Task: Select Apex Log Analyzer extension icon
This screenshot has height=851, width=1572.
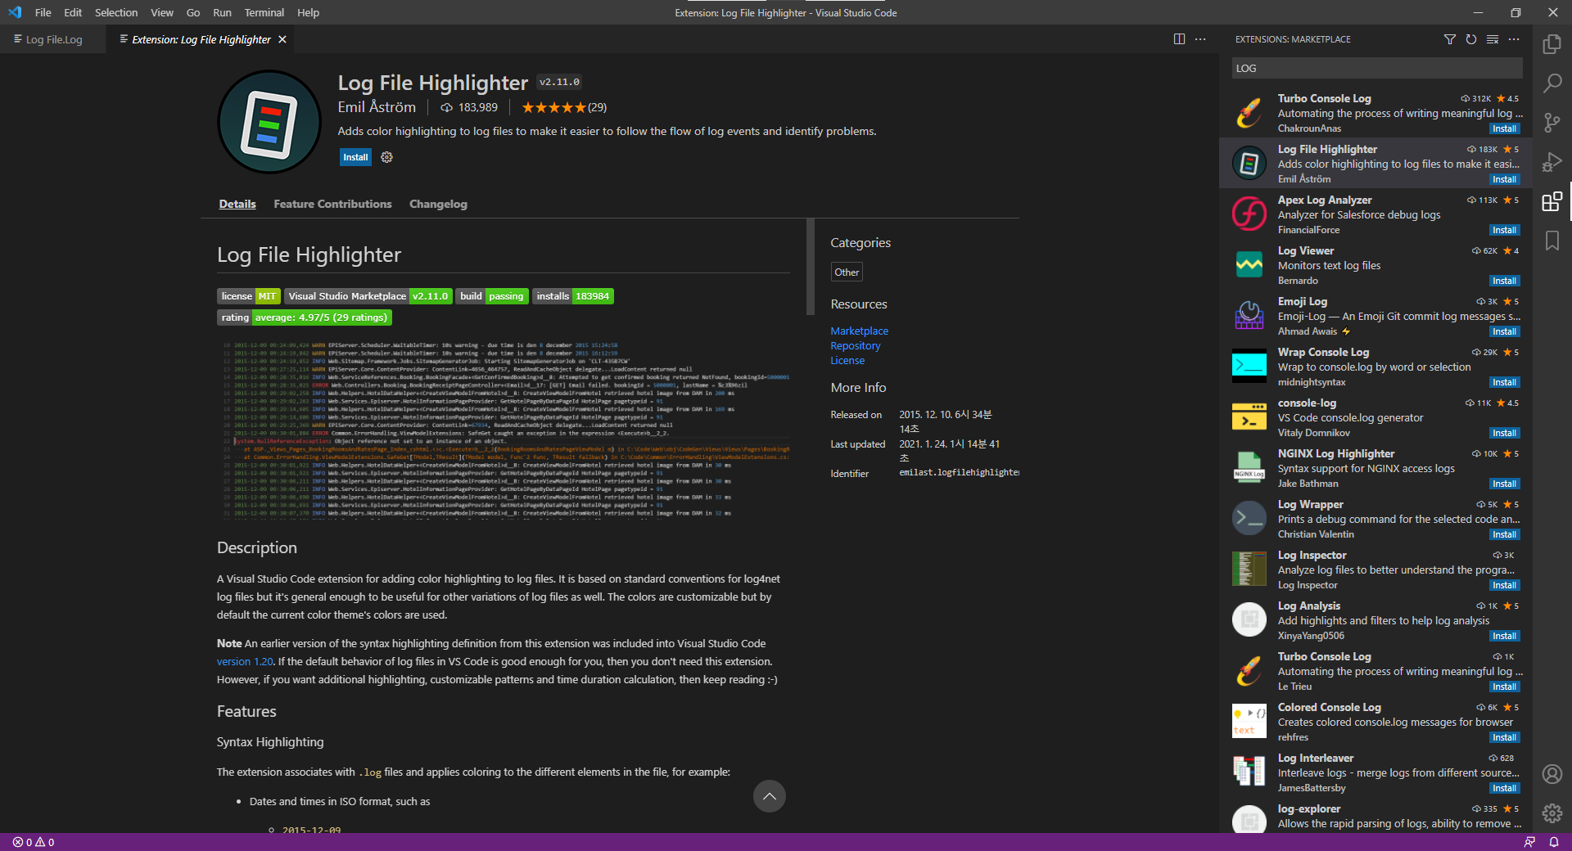Action: click(x=1249, y=214)
